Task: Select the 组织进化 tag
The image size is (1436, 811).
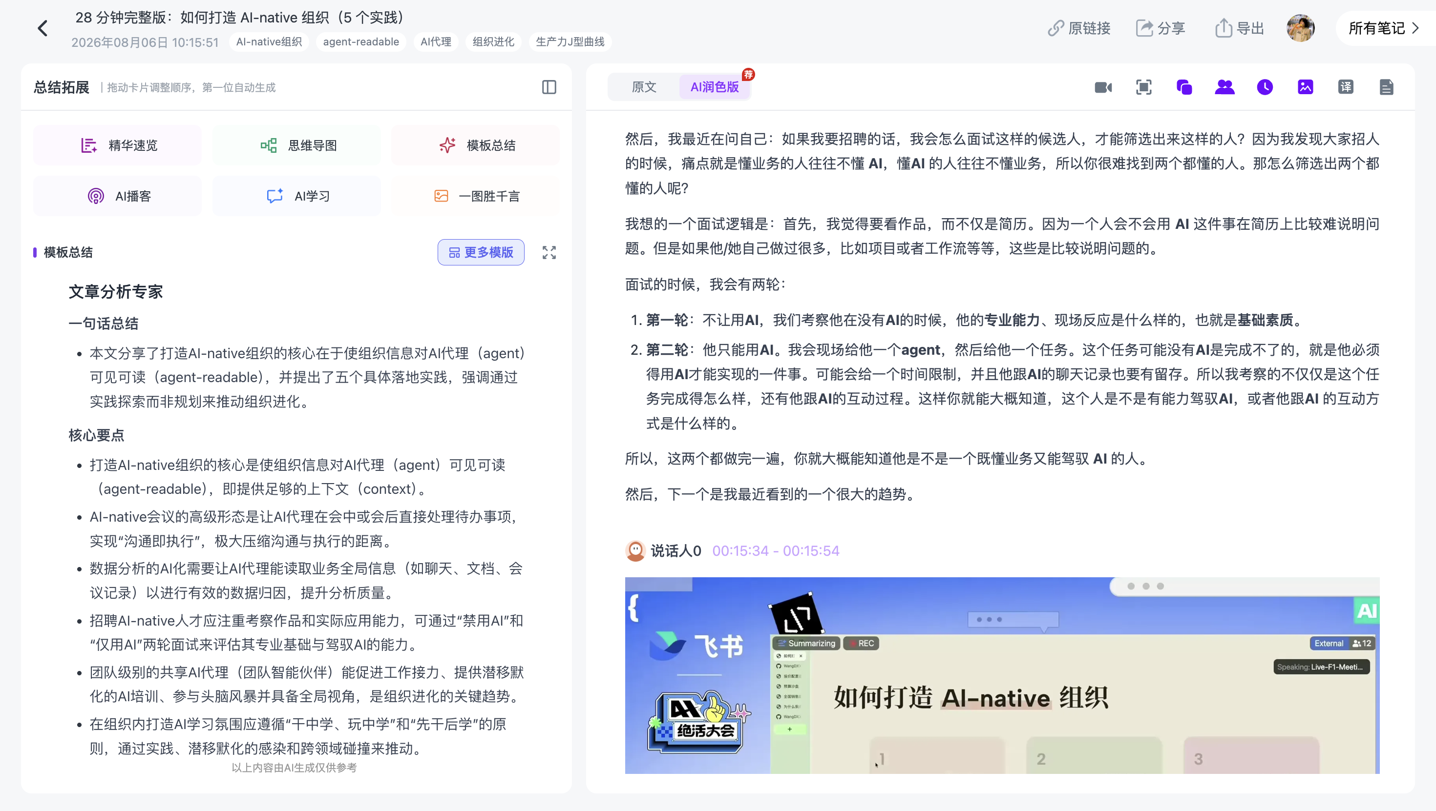Action: point(493,42)
